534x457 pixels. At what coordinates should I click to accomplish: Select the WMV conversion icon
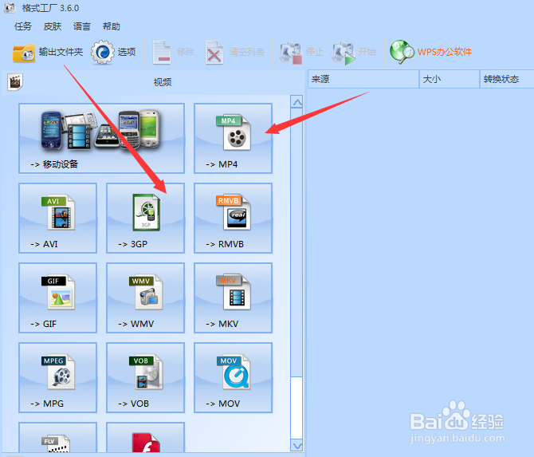[145, 297]
